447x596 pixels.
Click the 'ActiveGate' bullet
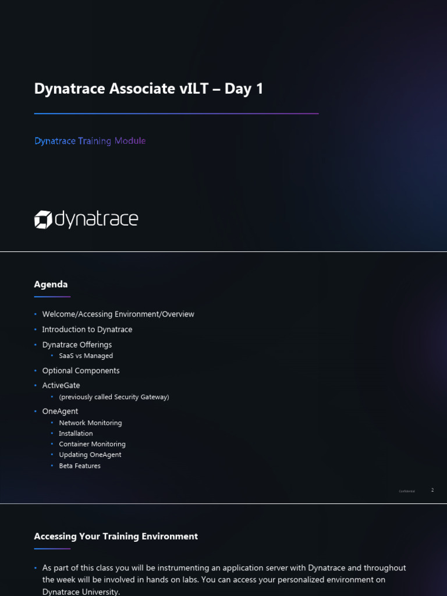[x=61, y=385]
